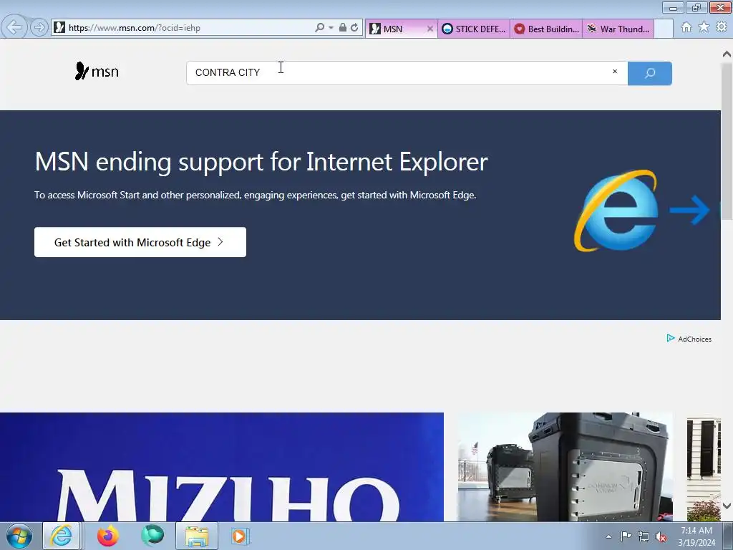The height and width of the screenshot is (550, 733).
Task: Open the Windows Start menu
Action: tap(19, 536)
